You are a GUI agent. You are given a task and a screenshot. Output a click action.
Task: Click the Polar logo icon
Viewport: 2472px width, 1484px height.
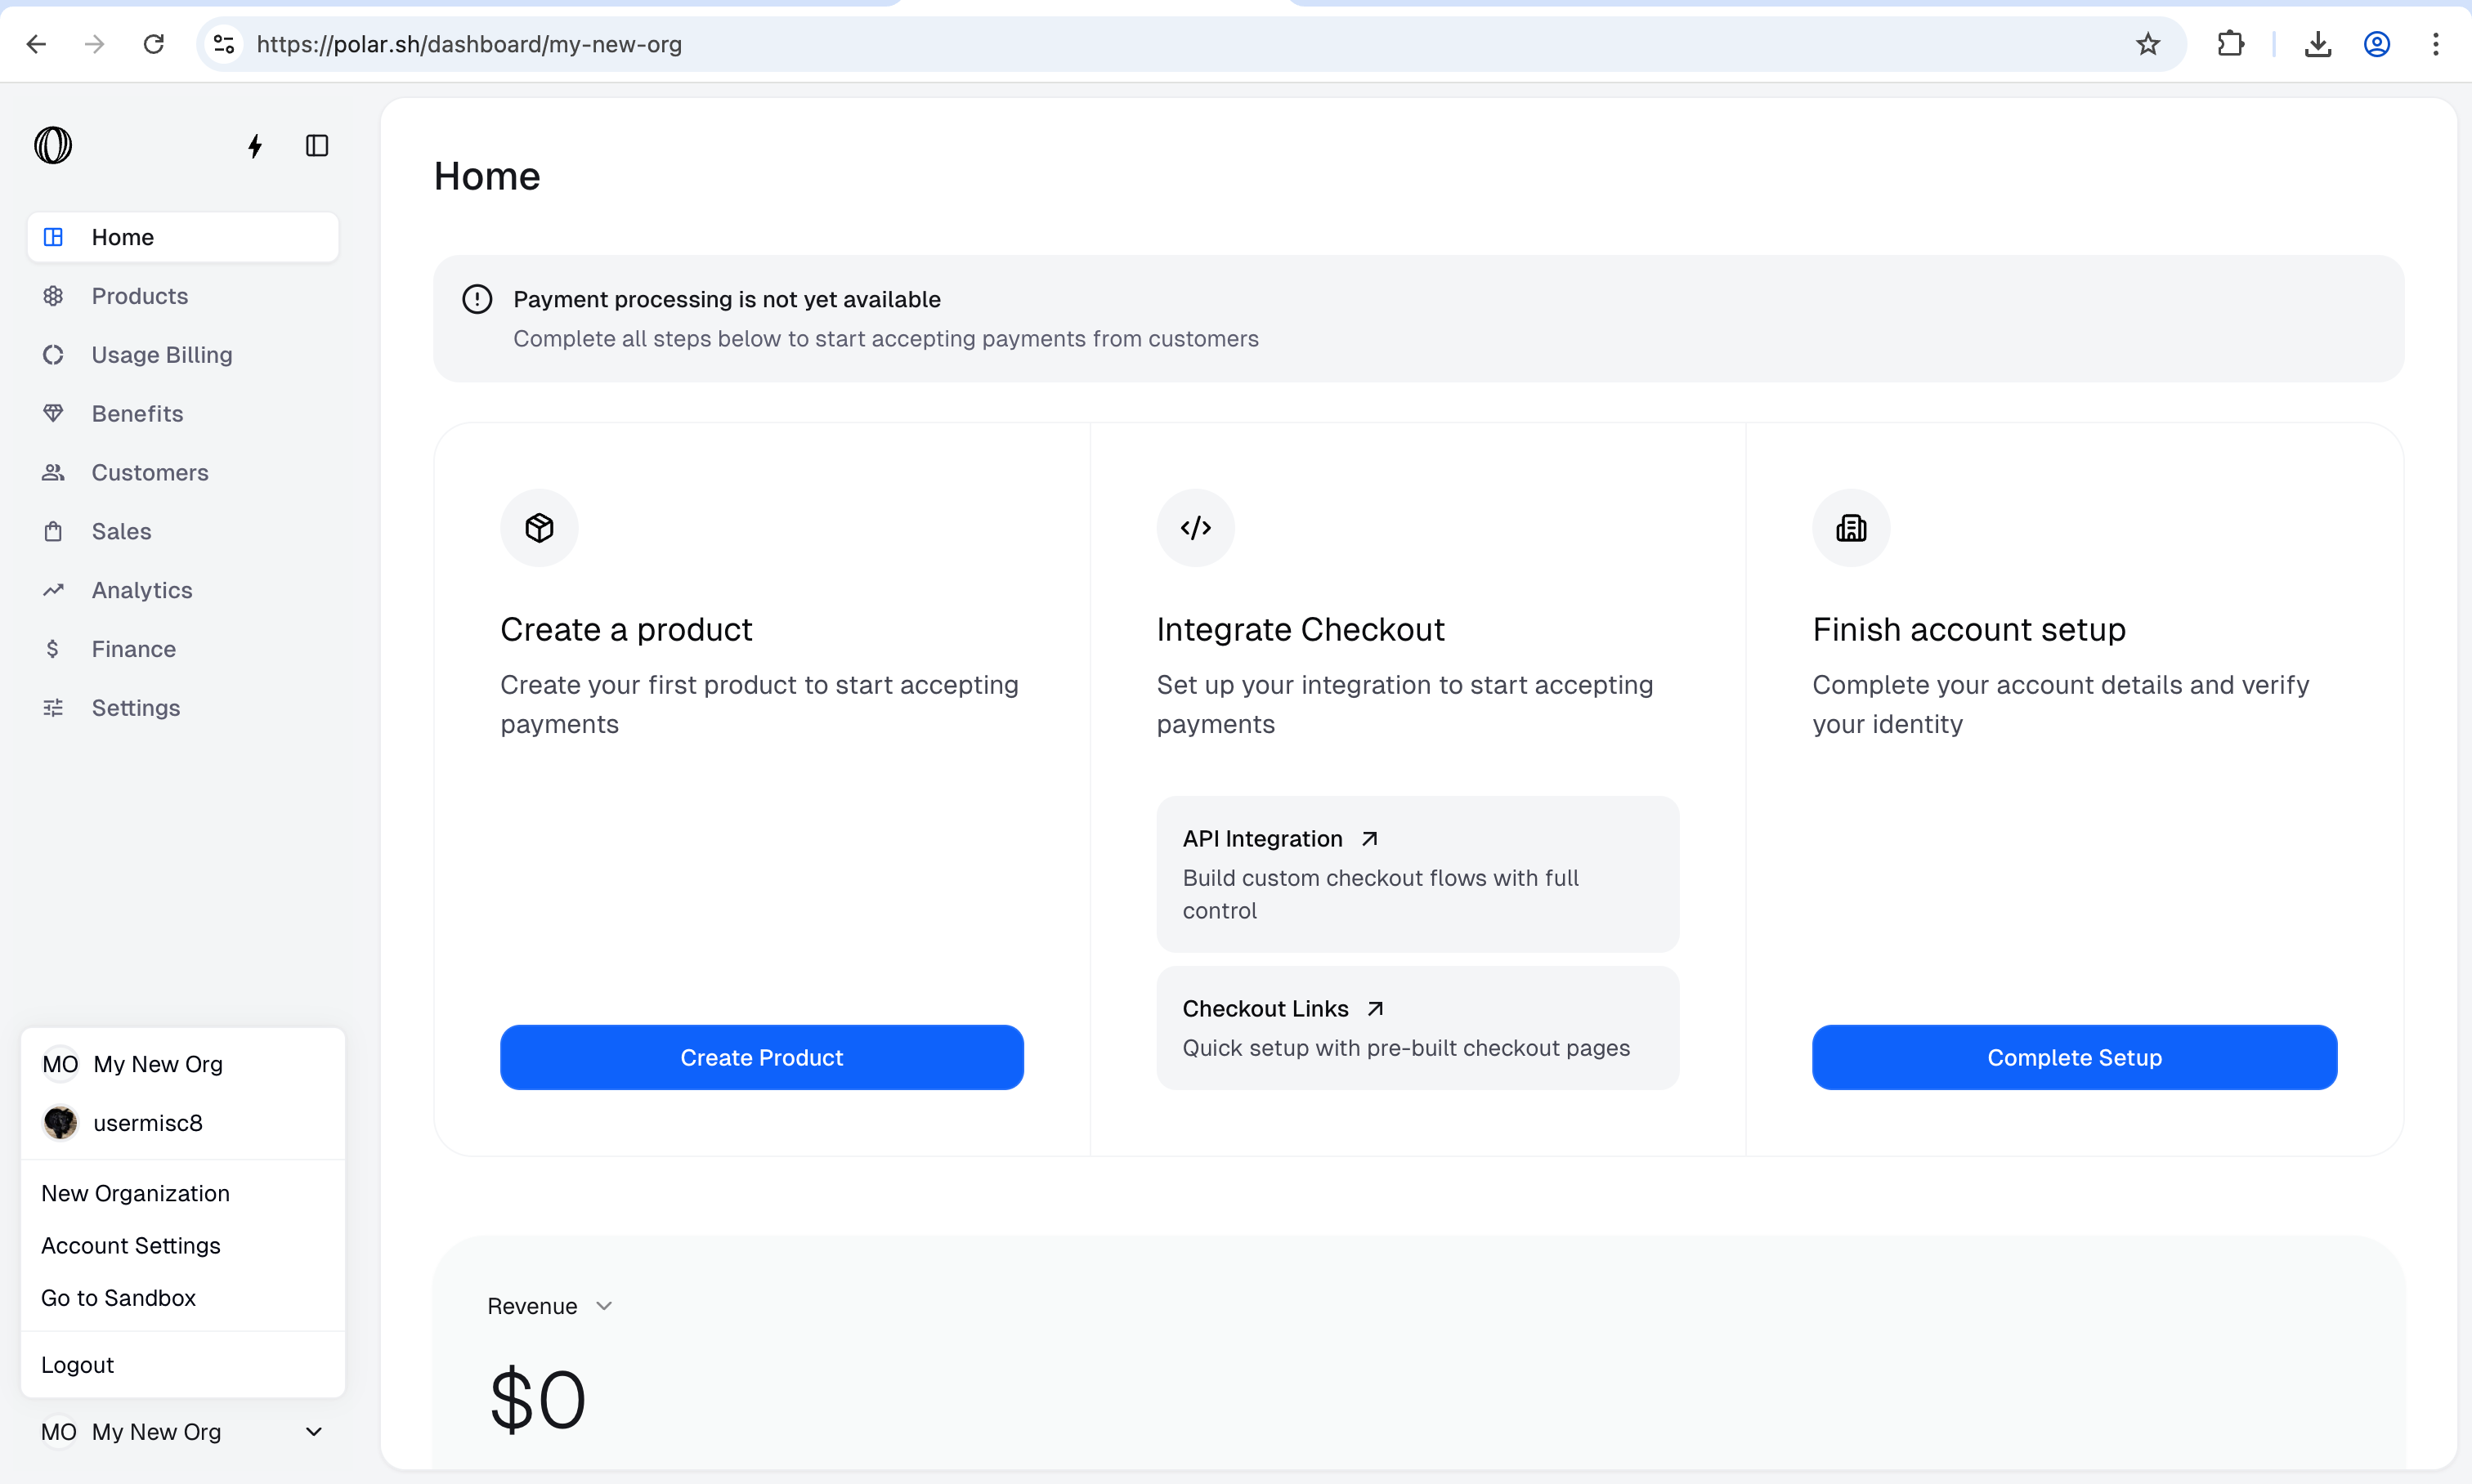pyautogui.click(x=53, y=146)
